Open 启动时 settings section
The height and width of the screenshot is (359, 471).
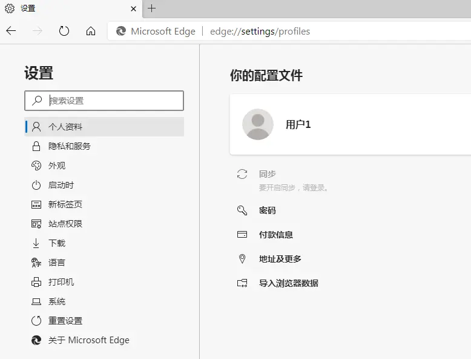[x=104, y=185]
